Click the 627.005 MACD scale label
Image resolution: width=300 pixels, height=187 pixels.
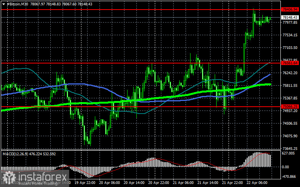(x=288, y=153)
